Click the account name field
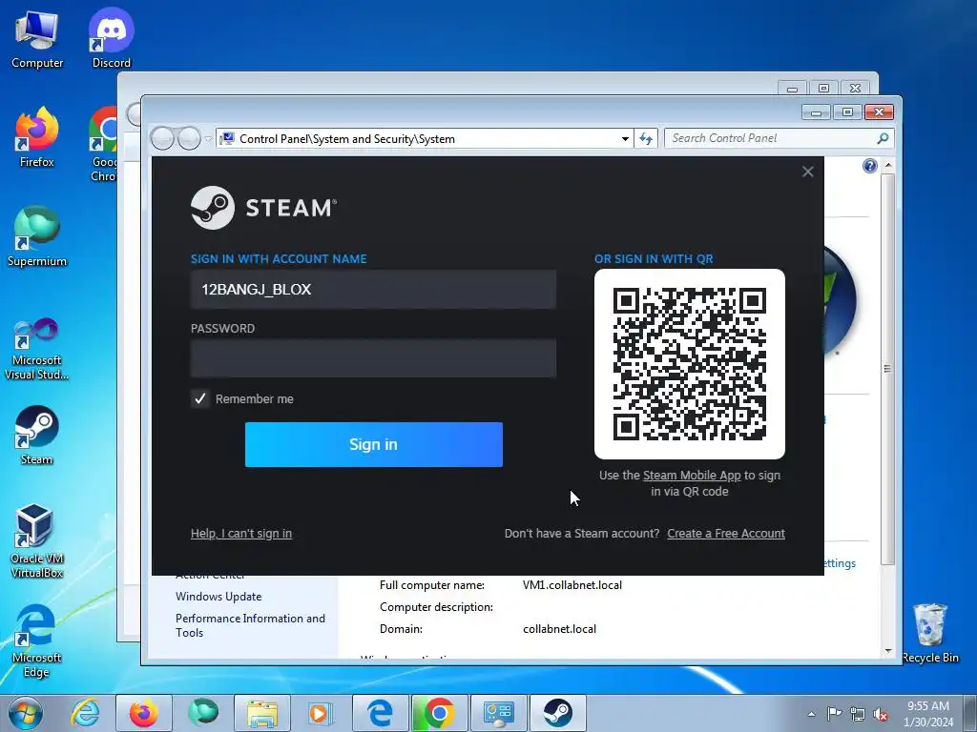 (373, 290)
